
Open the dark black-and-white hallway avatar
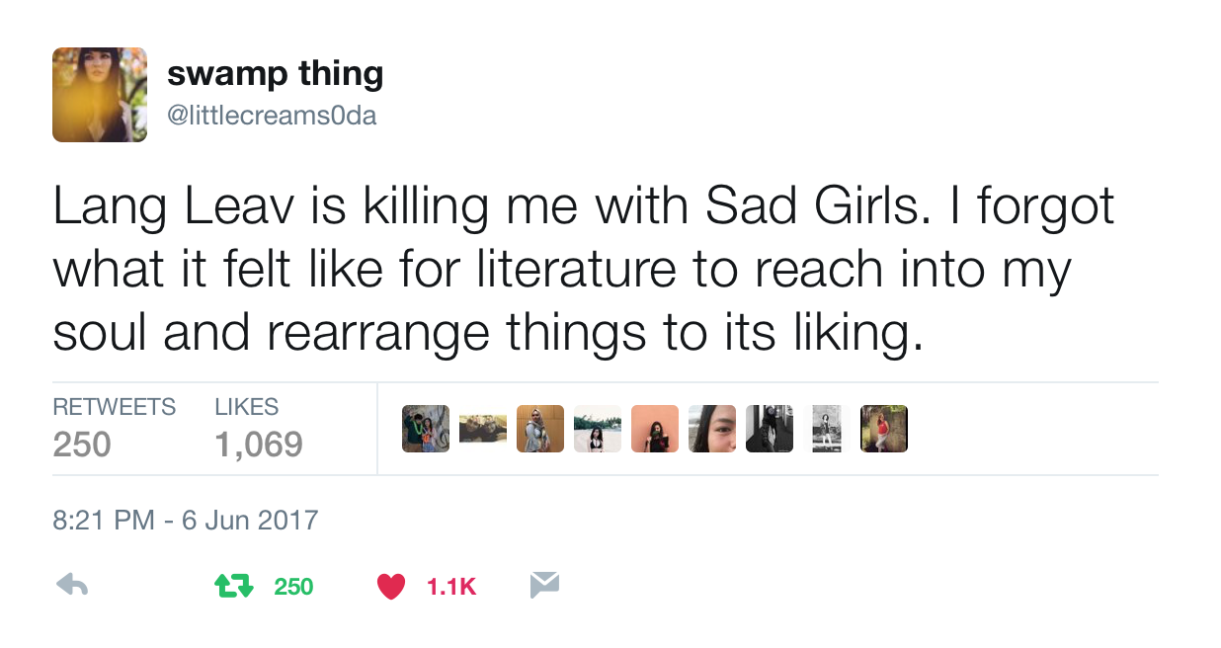[770, 429]
